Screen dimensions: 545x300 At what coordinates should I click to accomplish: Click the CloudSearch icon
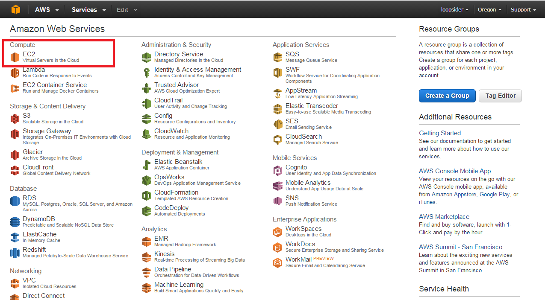pyautogui.click(x=278, y=140)
